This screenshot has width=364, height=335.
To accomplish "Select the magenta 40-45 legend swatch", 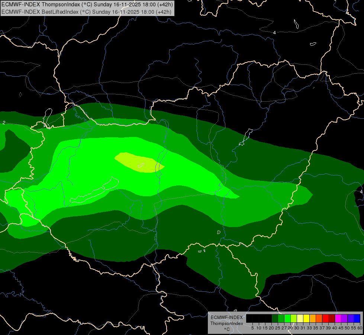I will tap(338, 318).
